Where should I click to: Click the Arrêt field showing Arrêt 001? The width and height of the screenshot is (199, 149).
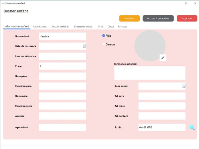pos(162,127)
